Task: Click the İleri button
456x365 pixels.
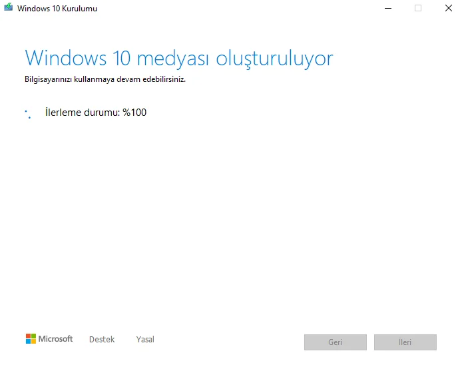Action: click(405, 342)
